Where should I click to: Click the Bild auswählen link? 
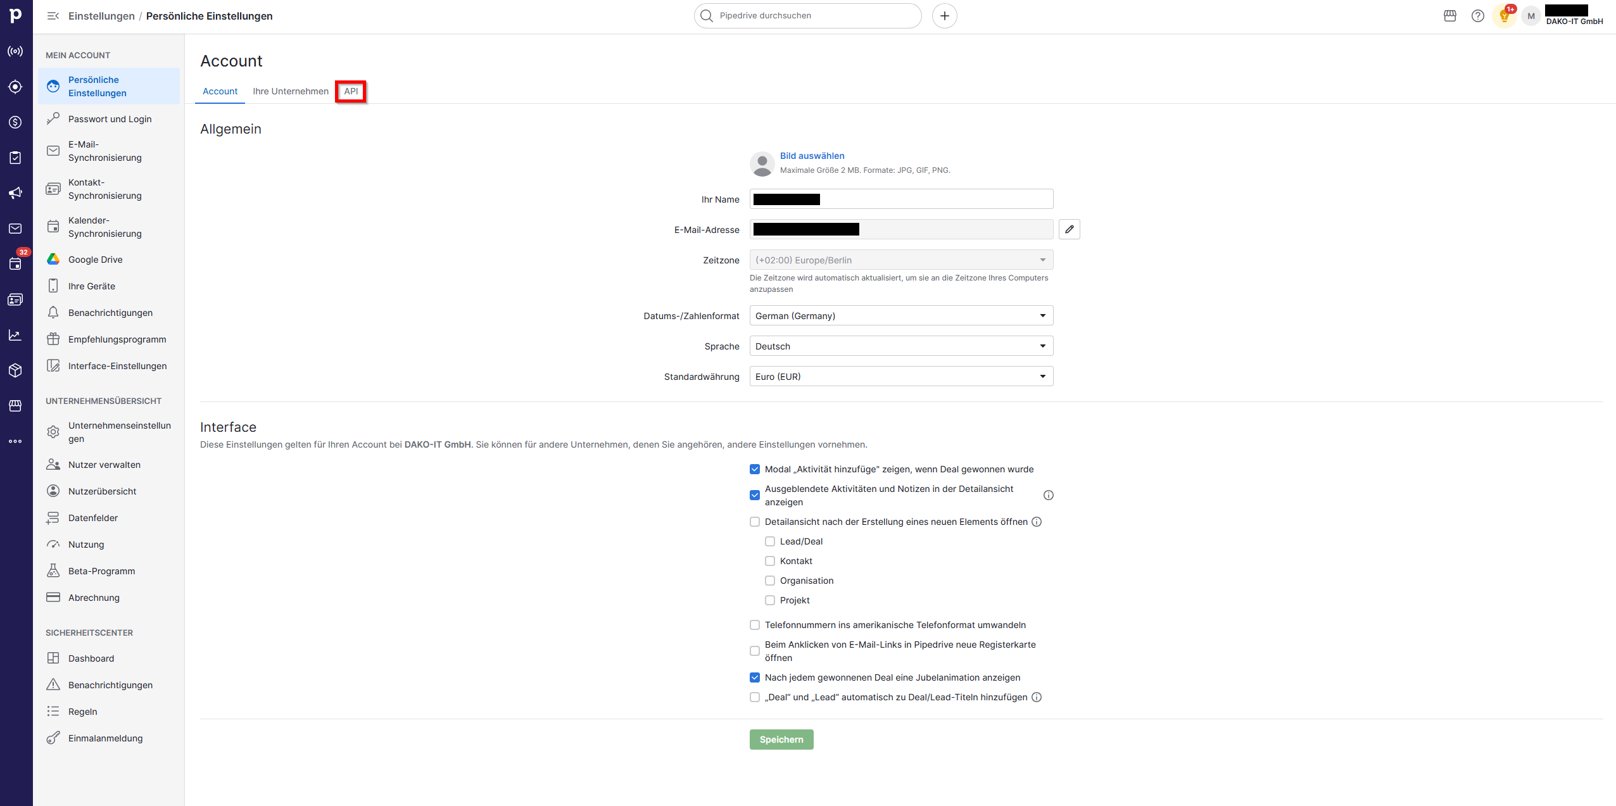click(812, 156)
